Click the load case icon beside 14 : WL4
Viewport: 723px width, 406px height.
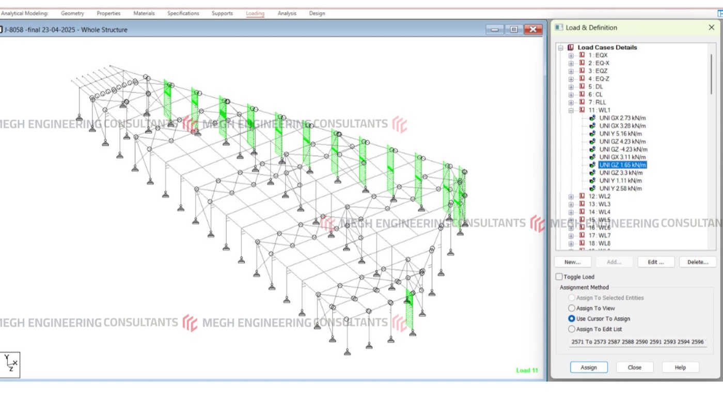[582, 212]
